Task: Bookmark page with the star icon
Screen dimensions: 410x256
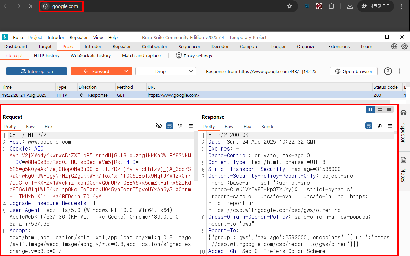Action: [290, 6]
